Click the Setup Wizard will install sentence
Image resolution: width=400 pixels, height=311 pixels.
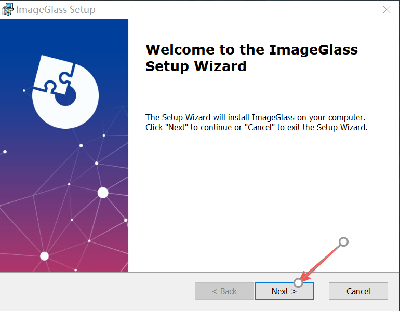256,117
